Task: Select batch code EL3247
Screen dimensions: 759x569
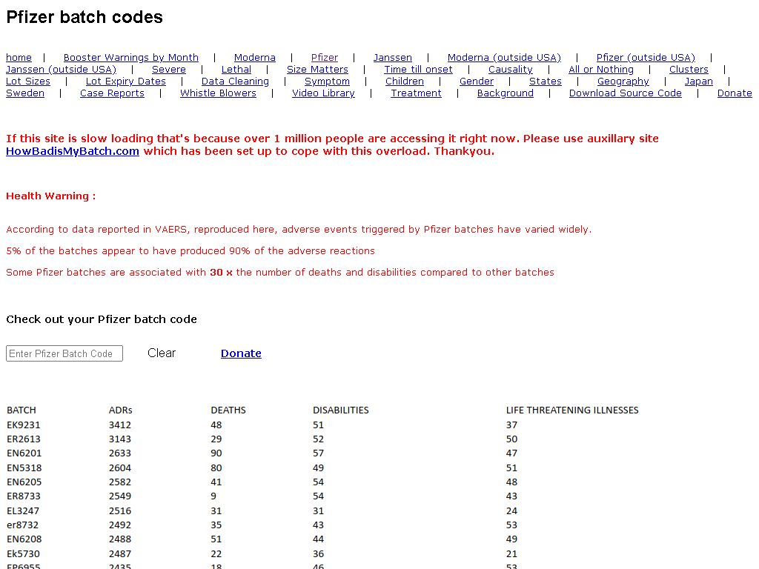Action: [x=23, y=511]
